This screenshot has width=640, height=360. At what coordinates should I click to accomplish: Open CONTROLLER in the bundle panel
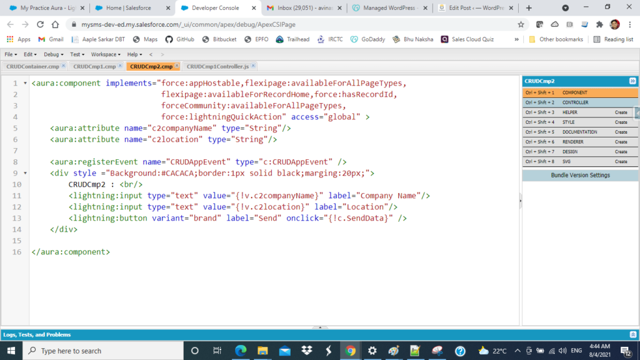[x=580, y=102]
